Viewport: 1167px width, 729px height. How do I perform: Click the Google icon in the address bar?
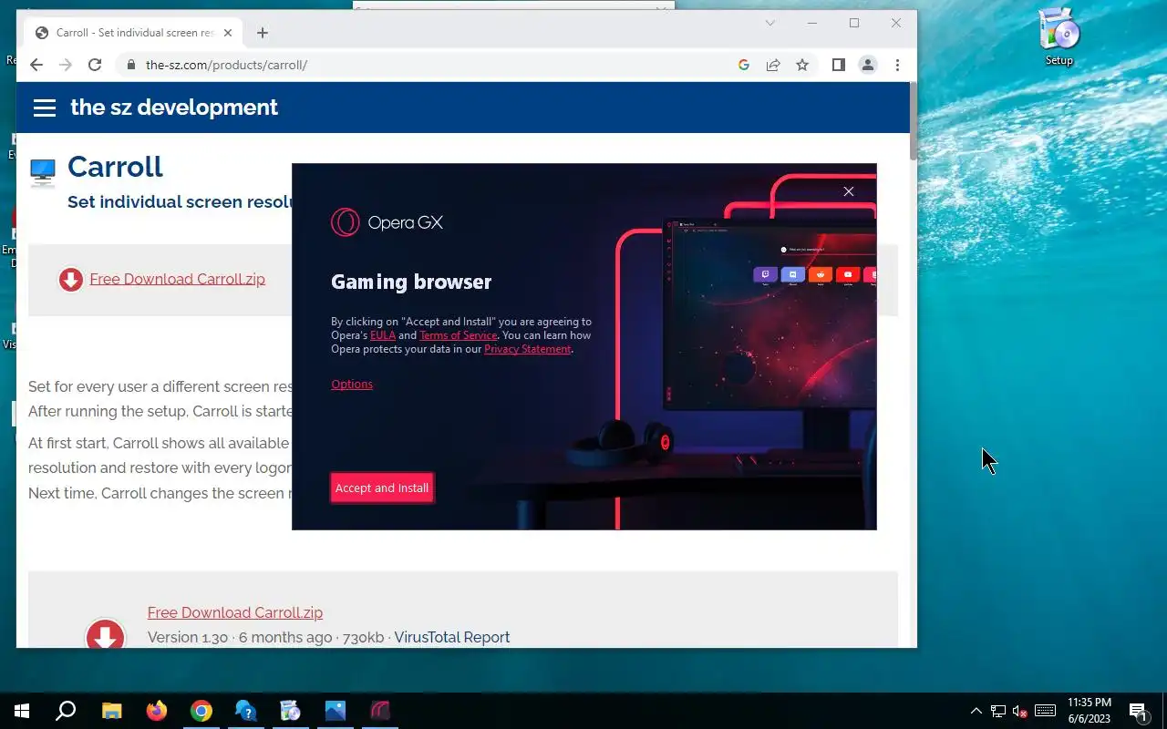(x=744, y=65)
